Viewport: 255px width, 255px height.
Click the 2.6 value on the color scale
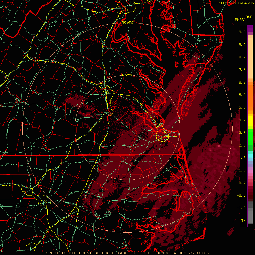click(x=242, y=145)
